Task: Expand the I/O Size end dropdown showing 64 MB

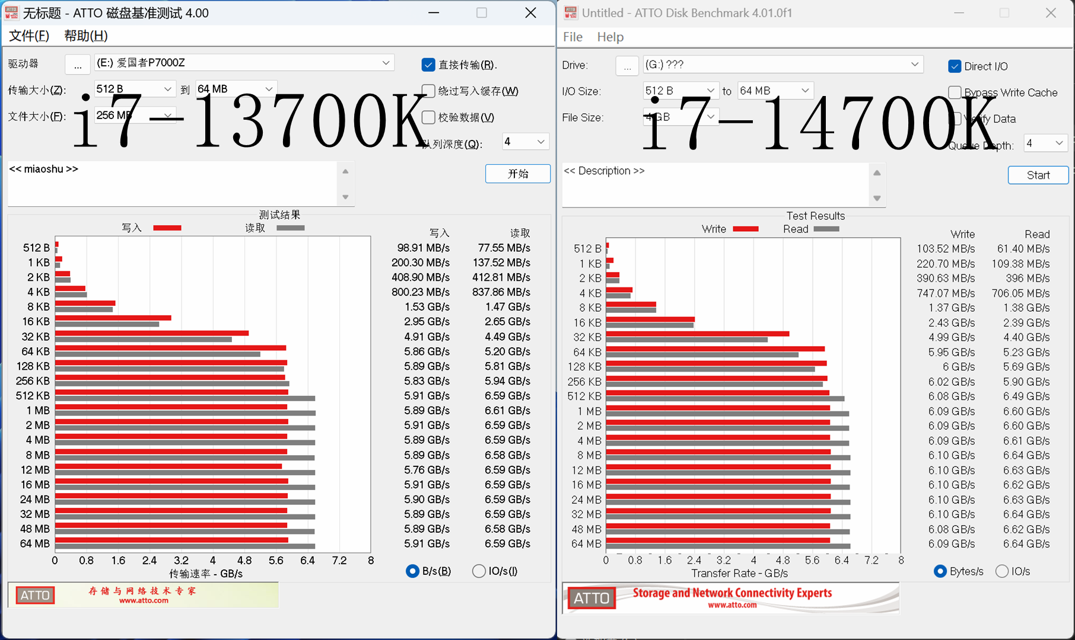Action: click(x=805, y=91)
